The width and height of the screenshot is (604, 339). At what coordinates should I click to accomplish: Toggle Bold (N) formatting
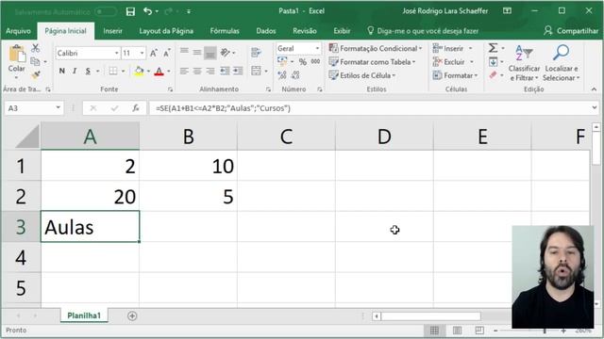pyautogui.click(x=61, y=71)
